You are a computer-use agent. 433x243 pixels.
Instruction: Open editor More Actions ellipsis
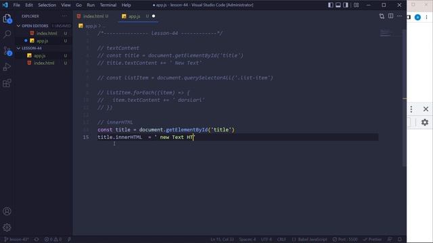coord(399,16)
